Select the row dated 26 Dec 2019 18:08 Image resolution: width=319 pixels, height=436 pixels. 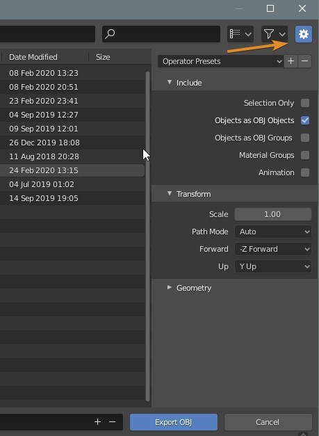(72, 143)
